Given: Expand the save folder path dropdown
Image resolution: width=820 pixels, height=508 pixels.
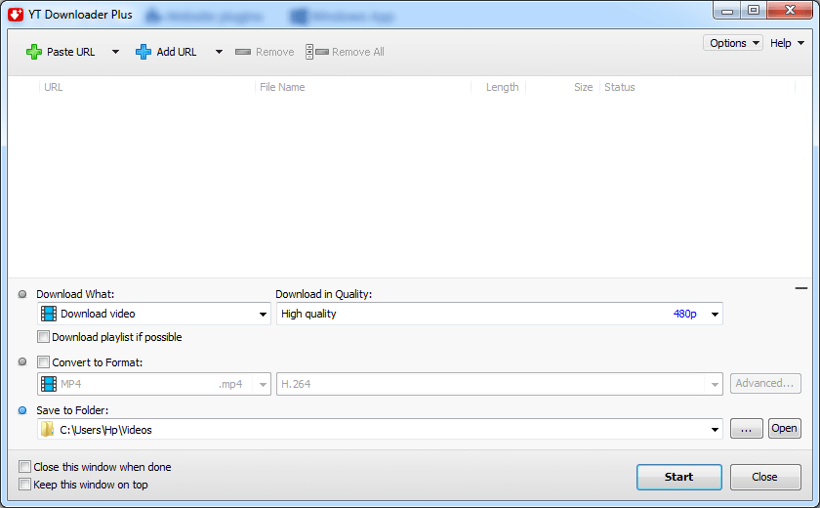Looking at the screenshot, I should [x=715, y=430].
